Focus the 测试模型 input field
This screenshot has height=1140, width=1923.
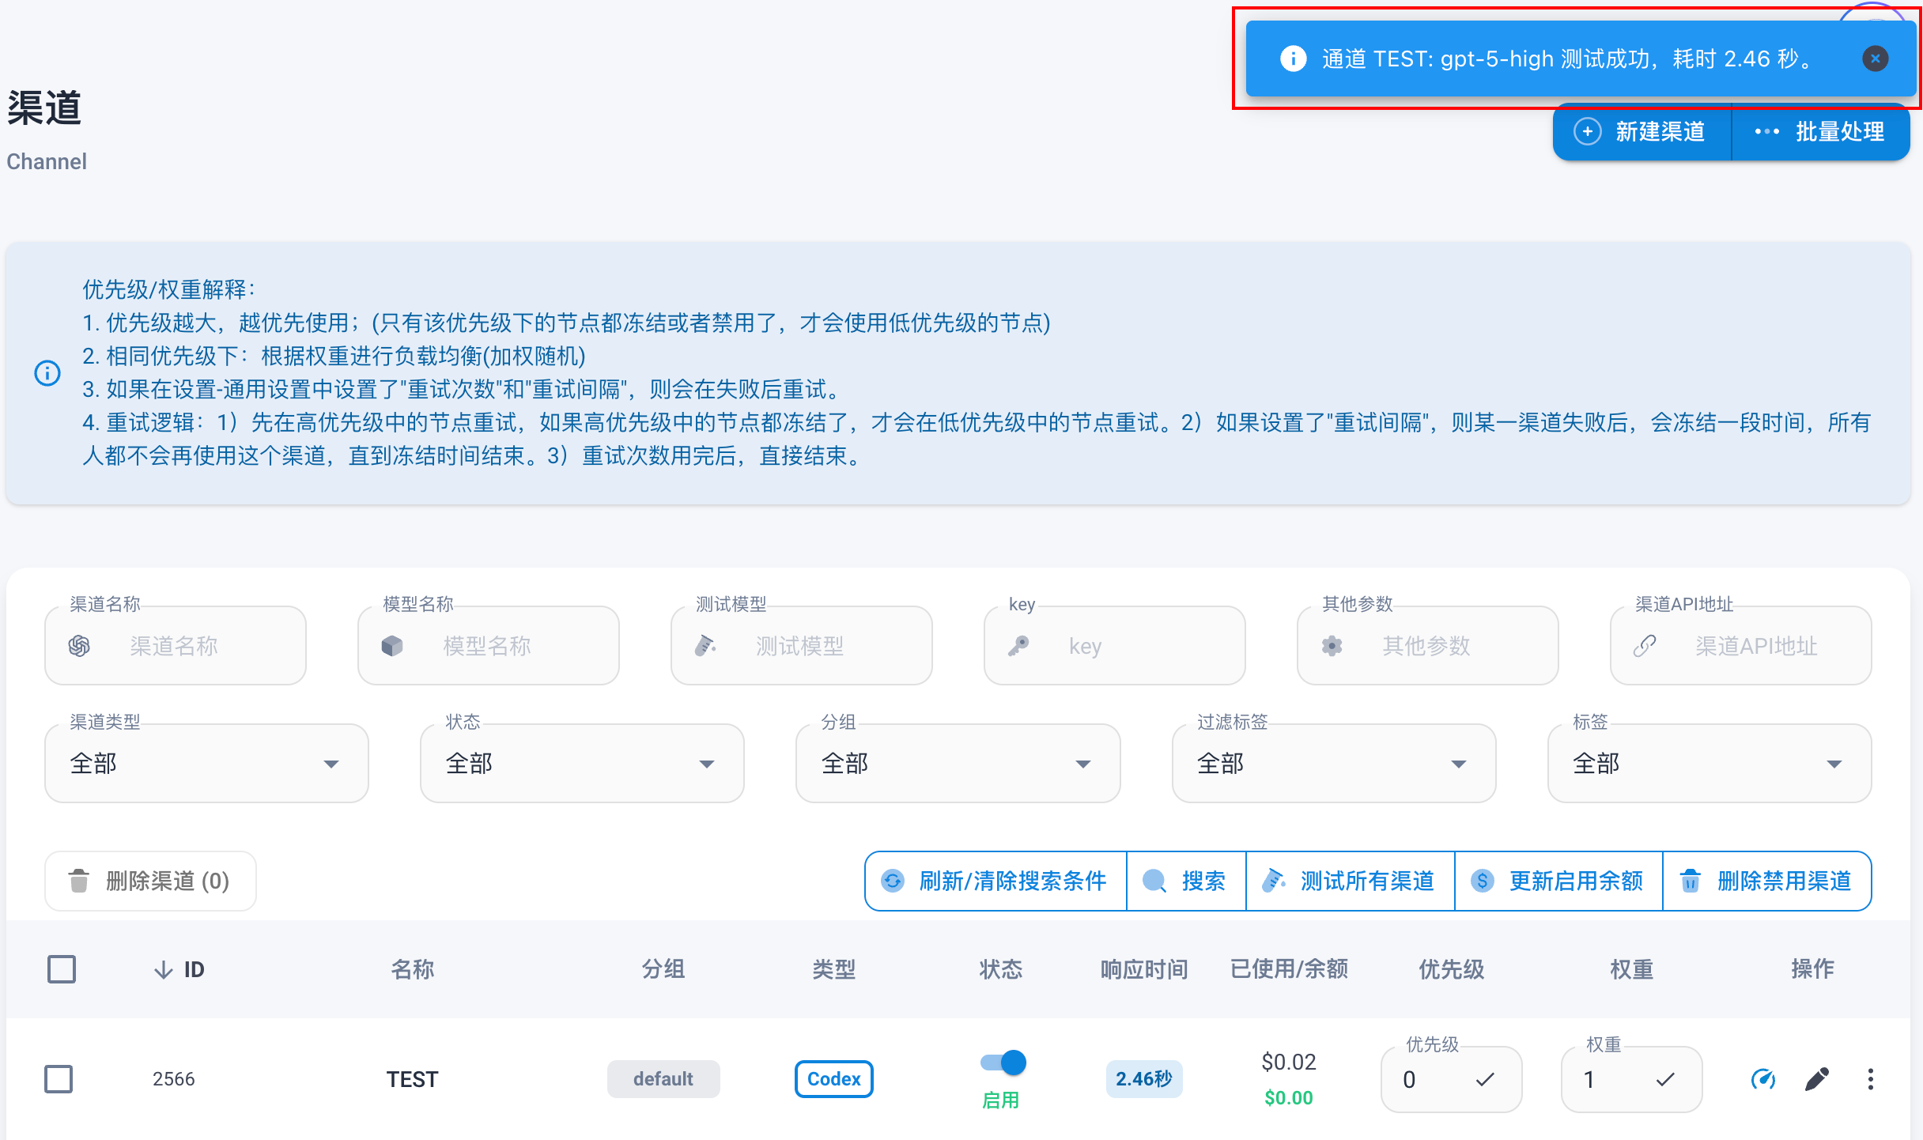(802, 646)
